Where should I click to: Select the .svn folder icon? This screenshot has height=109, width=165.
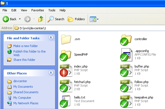66,39
